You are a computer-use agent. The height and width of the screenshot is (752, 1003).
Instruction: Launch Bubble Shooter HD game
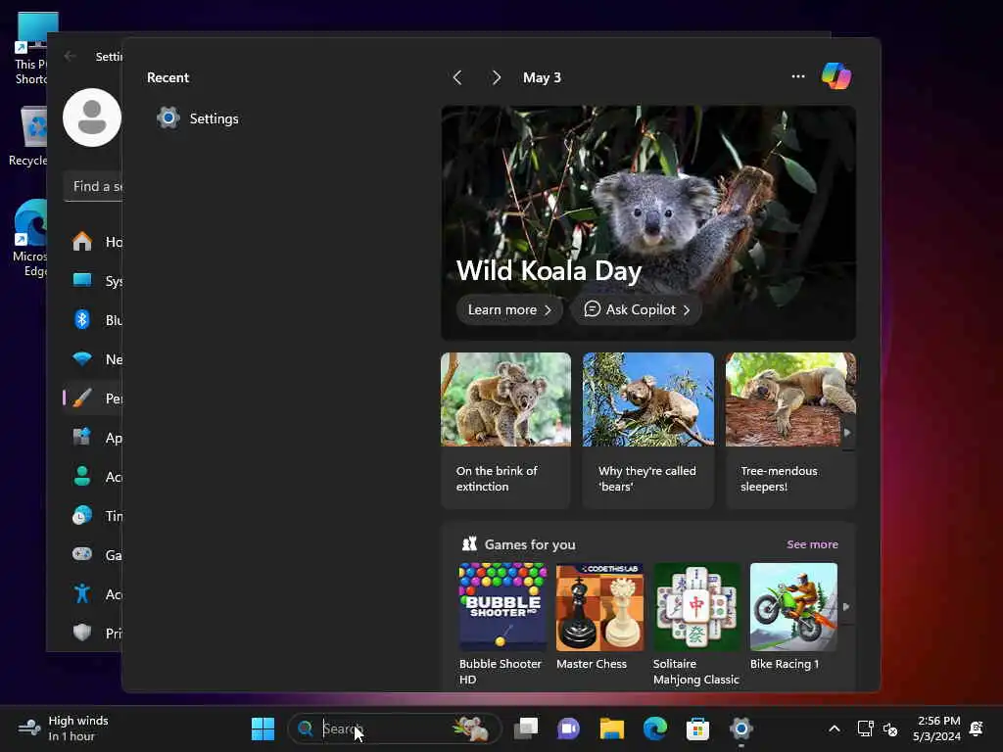502,624
